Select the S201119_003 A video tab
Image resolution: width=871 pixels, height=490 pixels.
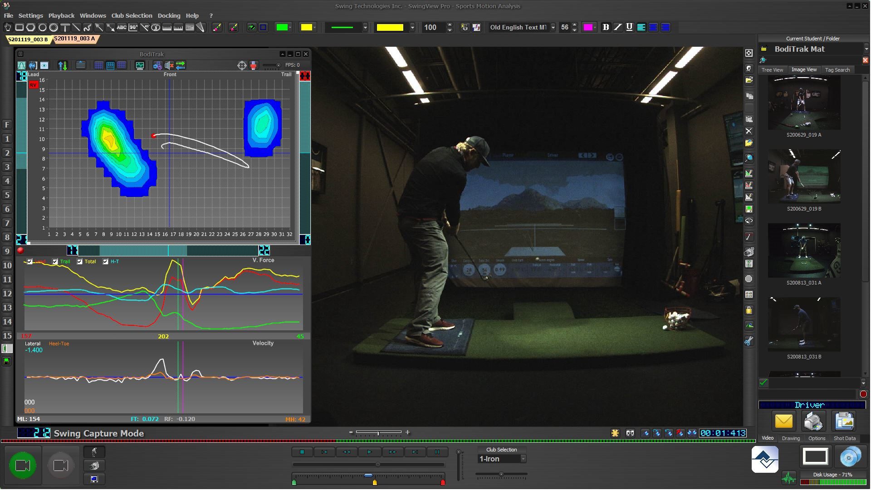click(x=75, y=39)
